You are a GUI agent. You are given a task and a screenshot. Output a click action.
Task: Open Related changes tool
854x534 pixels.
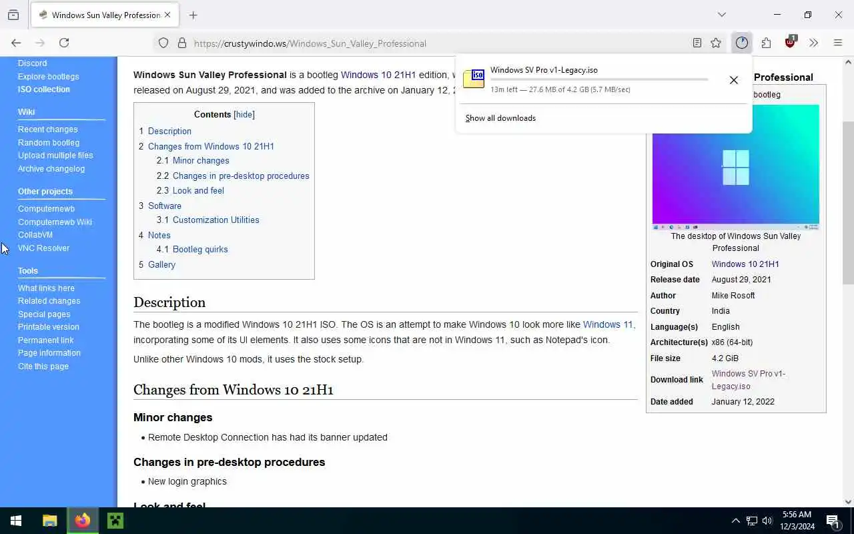tap(49, 301)
